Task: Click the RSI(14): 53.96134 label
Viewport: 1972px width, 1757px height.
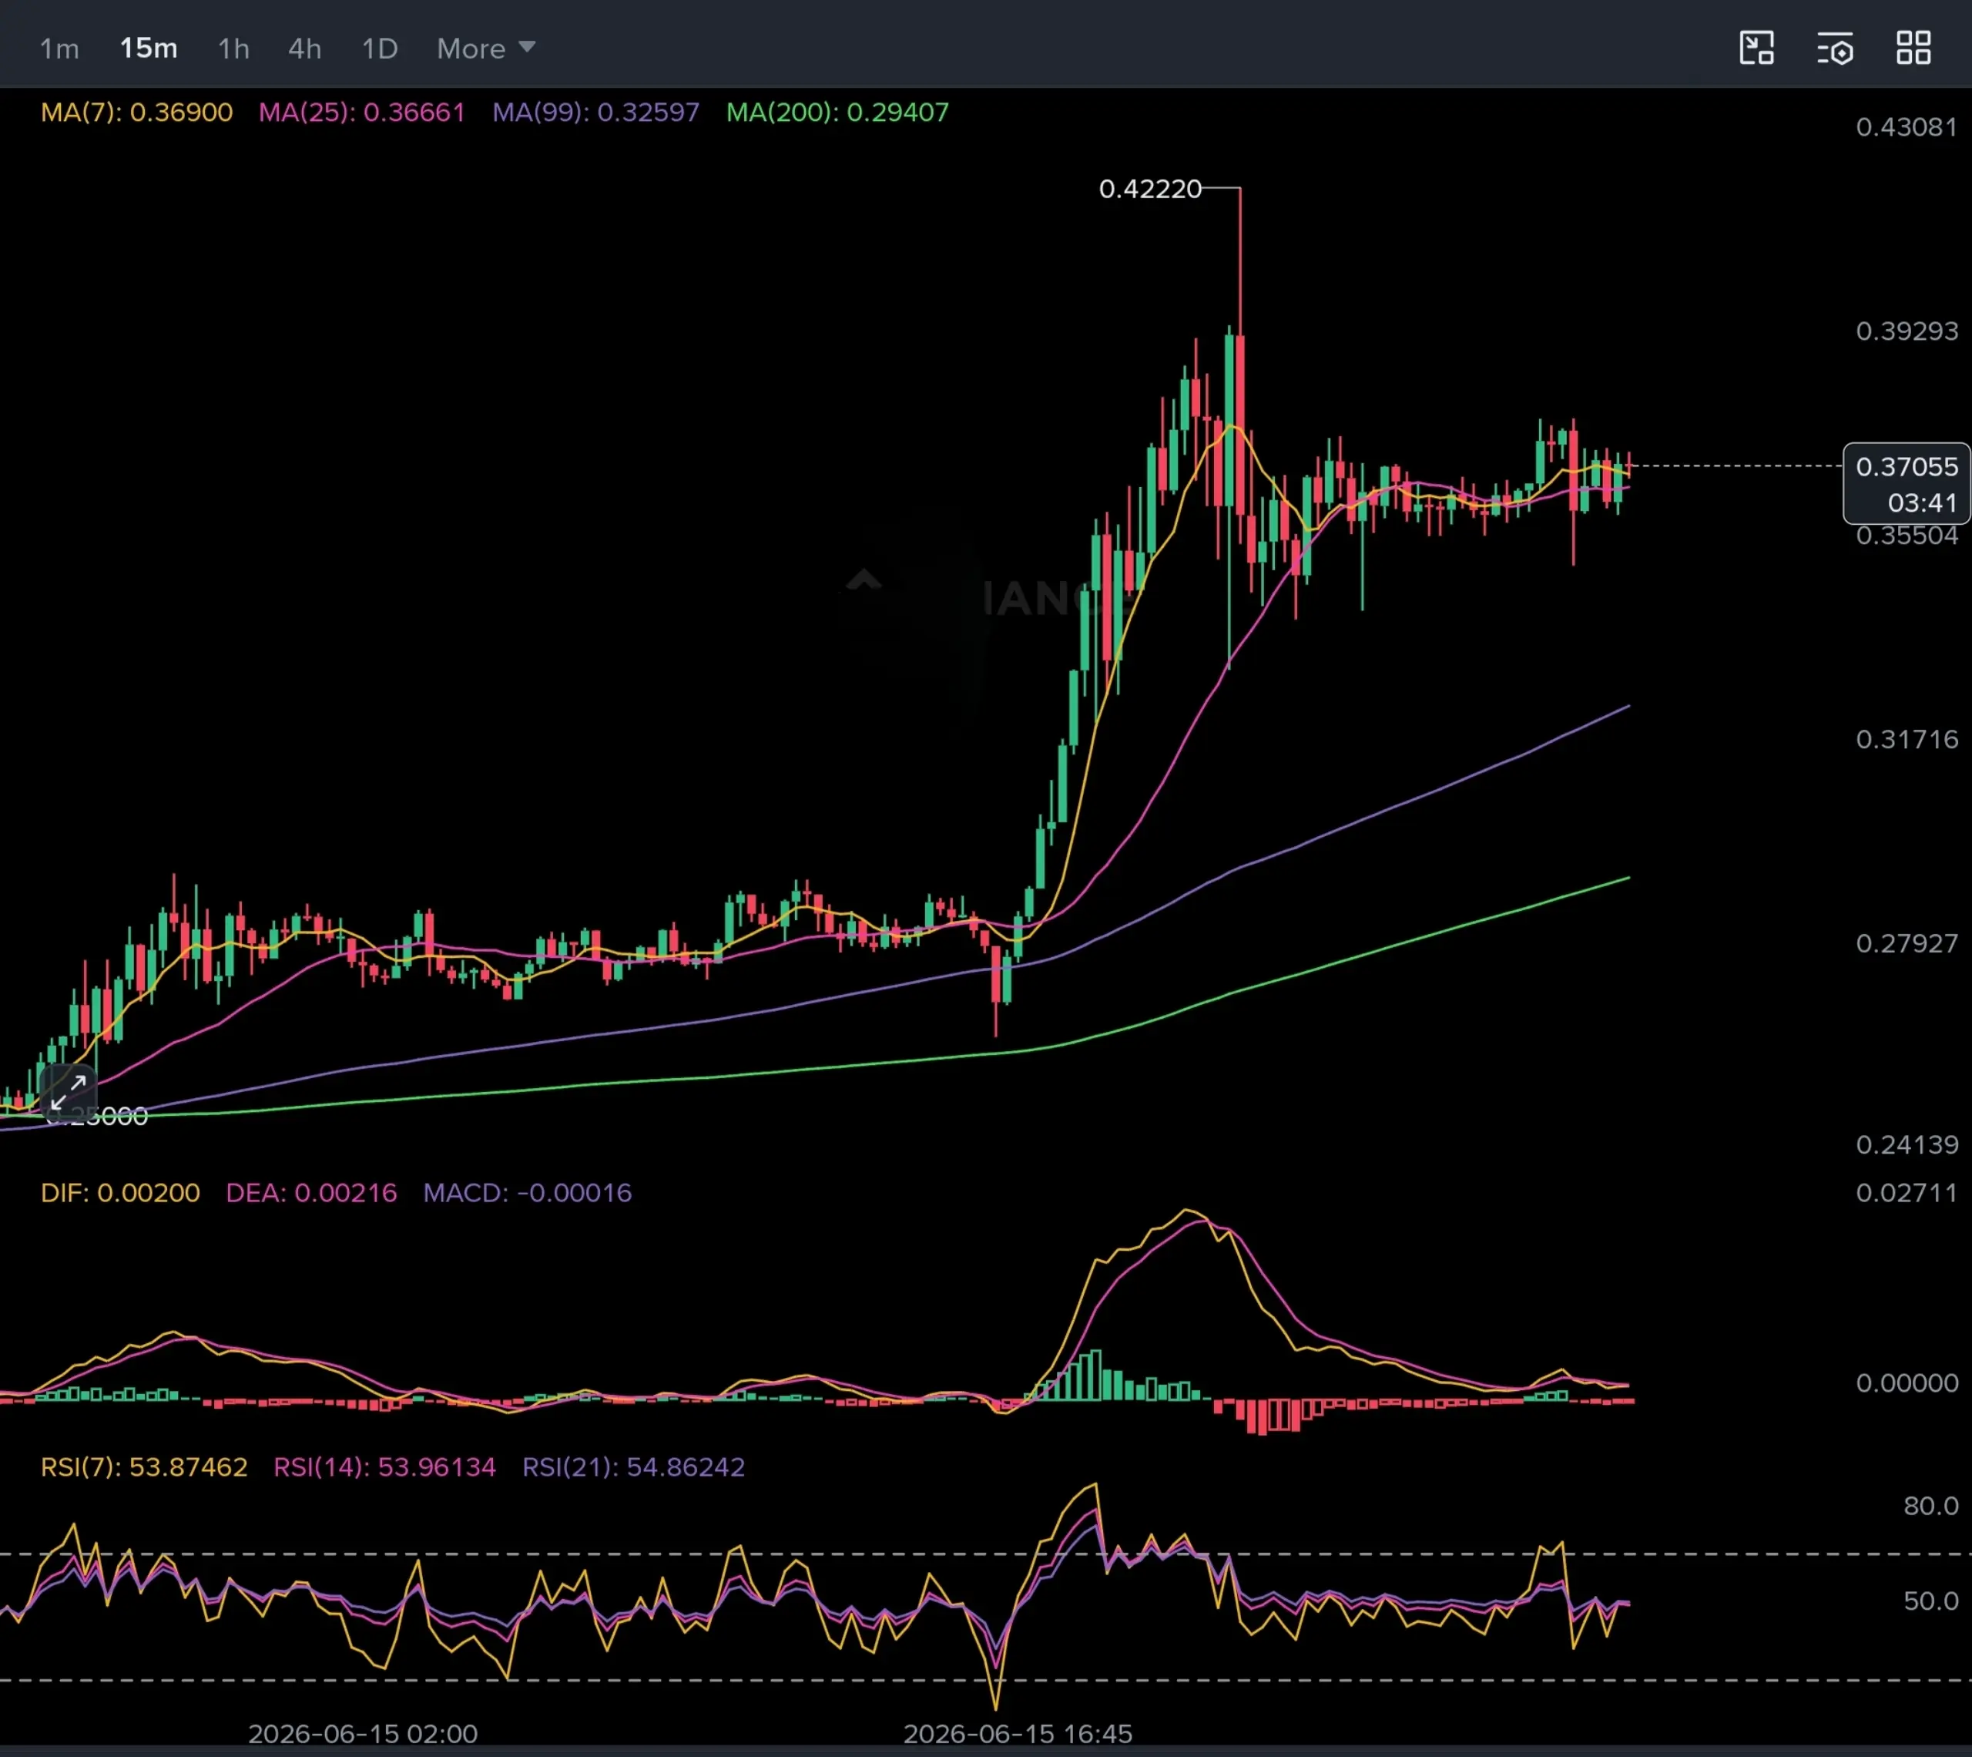Action: pos(385,1467)
